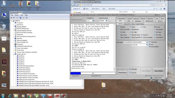
Task: Toggle Scan Def checkbox
Action: (130, 73)
